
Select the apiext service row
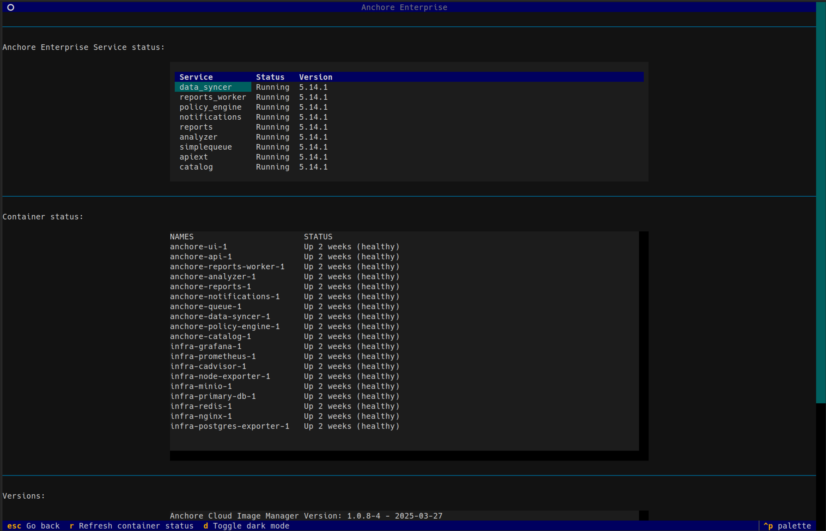coord(409,157)
